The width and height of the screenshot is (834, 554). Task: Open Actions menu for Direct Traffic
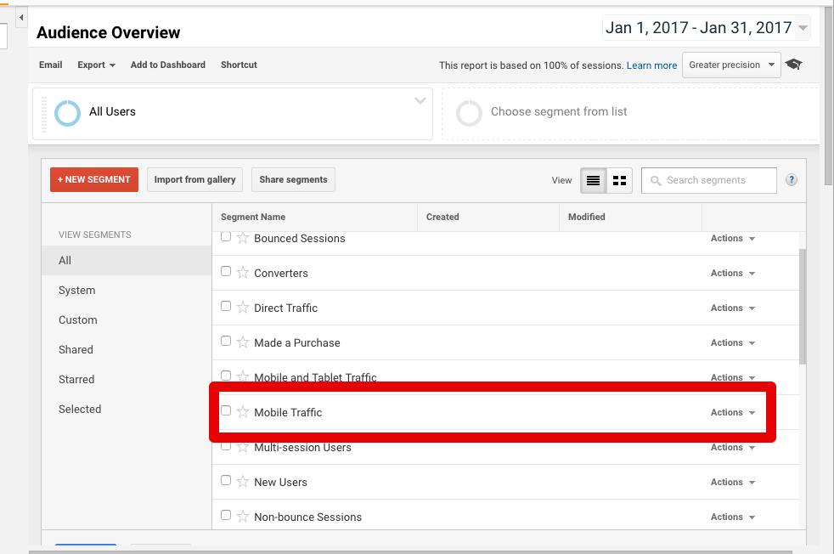[733, 308]
